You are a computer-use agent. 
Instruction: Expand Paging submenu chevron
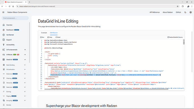coord(25,96)
